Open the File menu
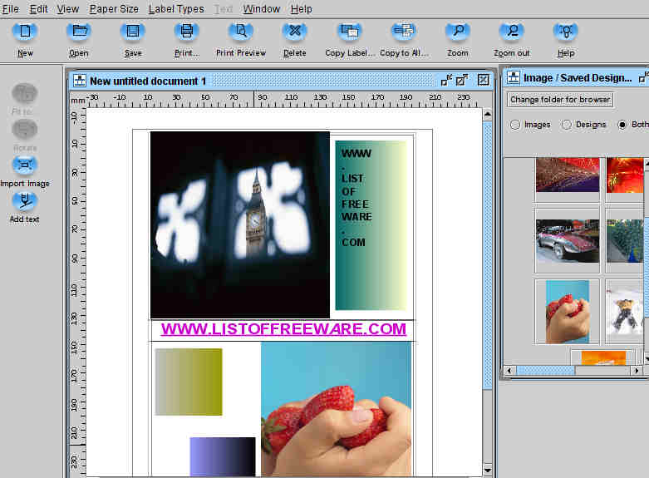The width and height of the screenshot is (649, 478). click(10, 8)
